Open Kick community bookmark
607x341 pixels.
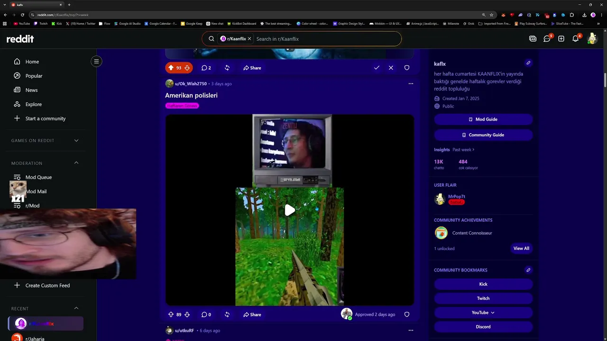[483, 284]
